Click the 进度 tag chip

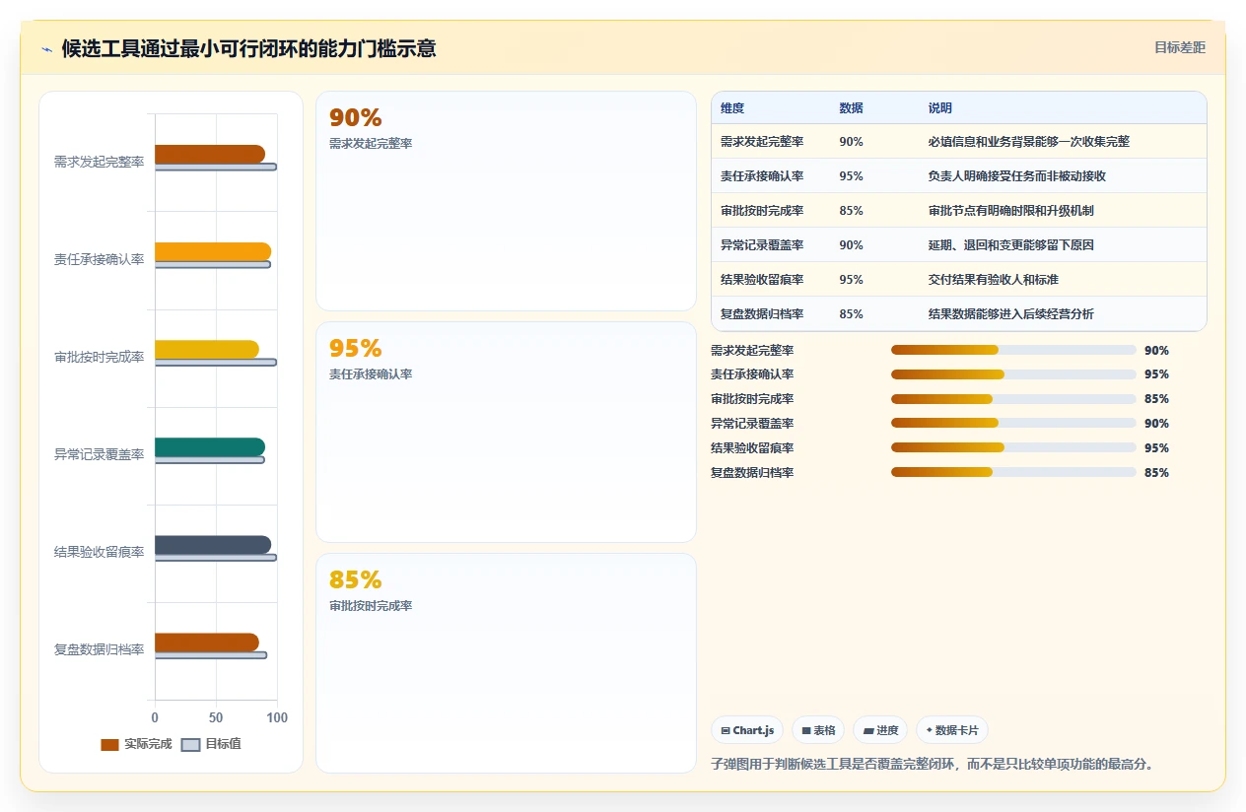point(880,730)
